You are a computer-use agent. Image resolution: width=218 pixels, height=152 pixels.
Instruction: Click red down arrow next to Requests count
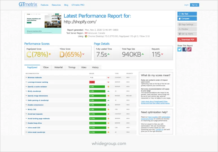coord(162,54)
